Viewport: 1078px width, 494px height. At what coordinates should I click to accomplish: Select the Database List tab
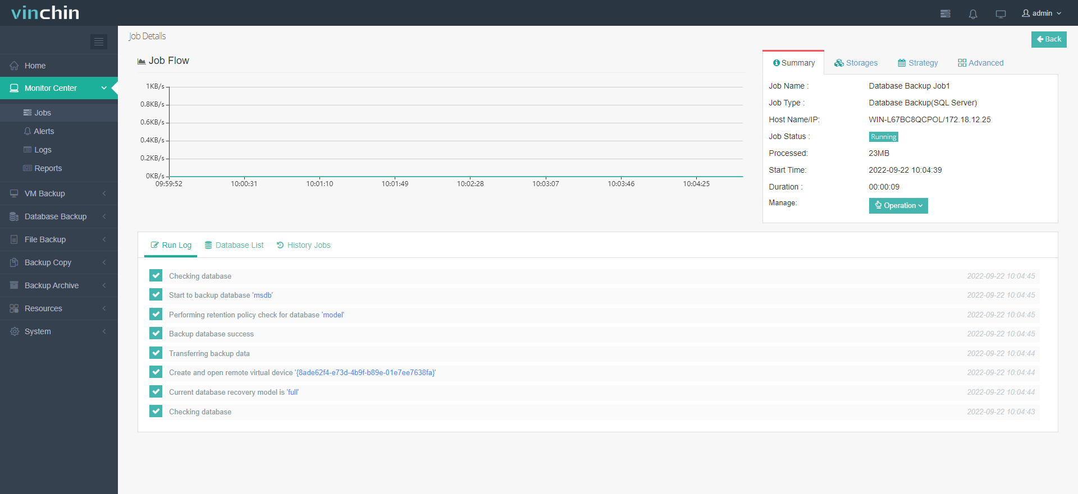click(x=234, y=245)
